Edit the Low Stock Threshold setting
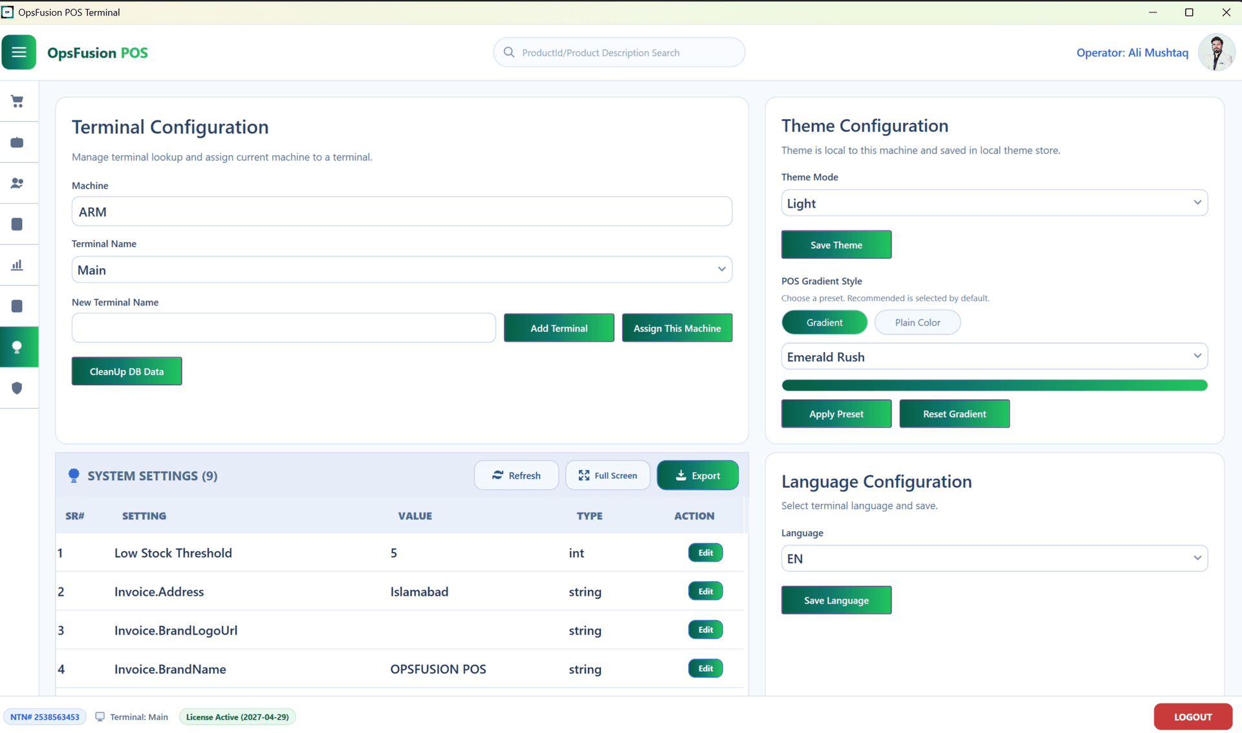Viewport: 1242px width, 733px height. (705, 552)
